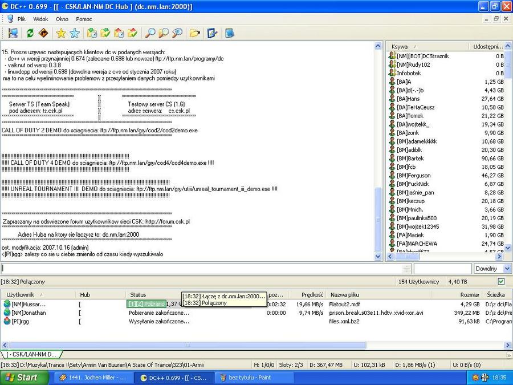This screenshot has height=385, width=513.
Task: Select user [FA]MARCHEWA in the list
Action: click(446, 243)
